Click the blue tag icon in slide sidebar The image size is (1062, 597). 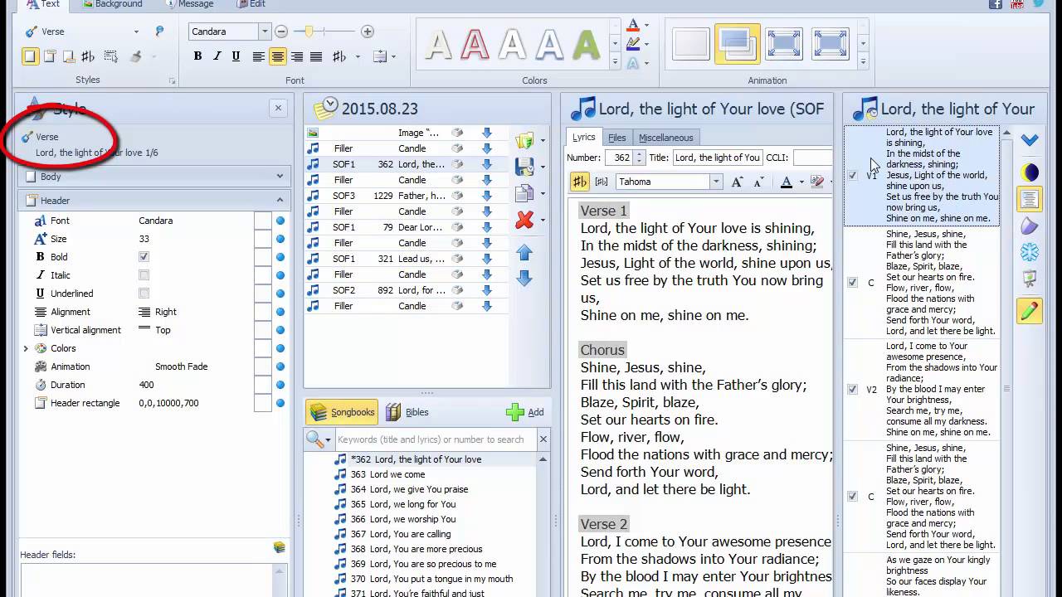[x=1030, y=226]
